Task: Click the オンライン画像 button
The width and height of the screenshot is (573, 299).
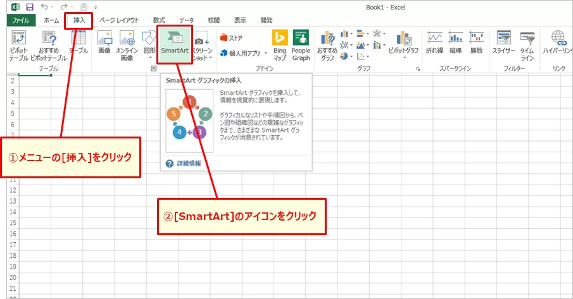Action: coord(127,46)
